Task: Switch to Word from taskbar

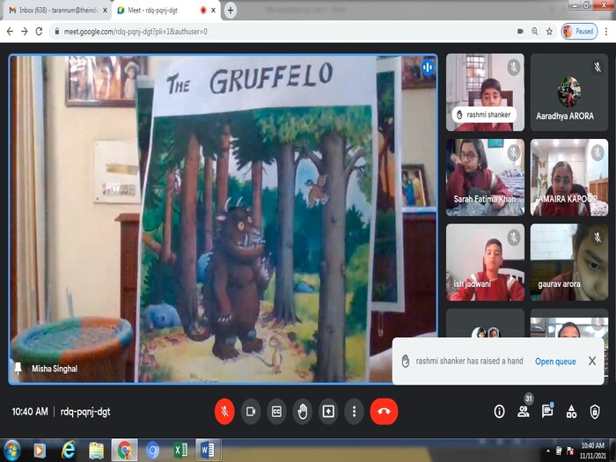Action: click(208, 451)
